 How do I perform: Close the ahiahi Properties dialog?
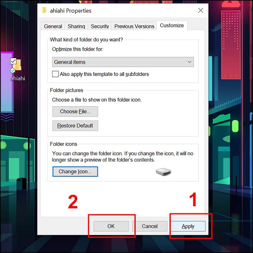201,11
